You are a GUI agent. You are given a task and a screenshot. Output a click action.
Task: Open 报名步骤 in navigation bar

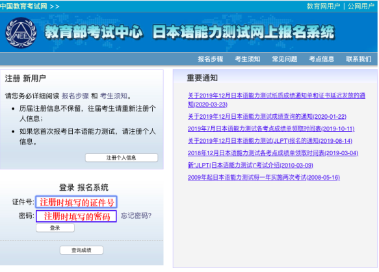[x=211, y=59]
